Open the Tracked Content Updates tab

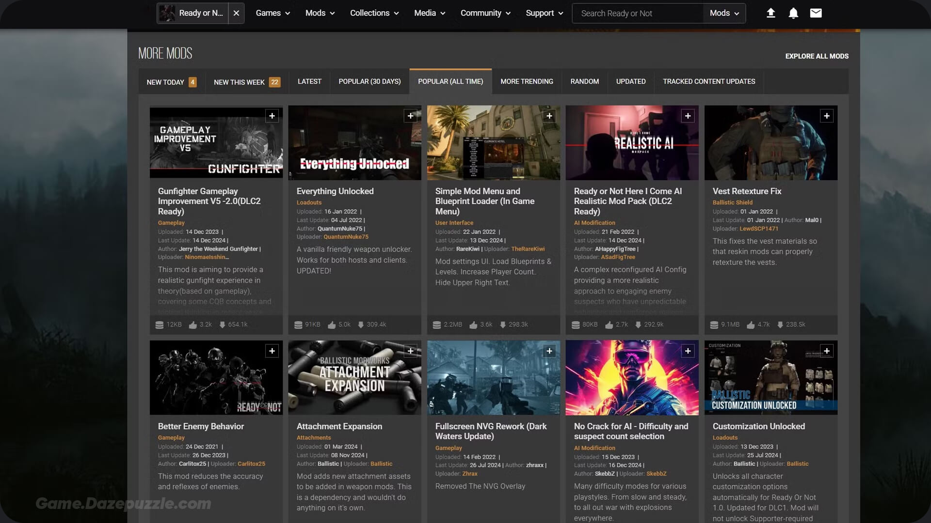[709, 81]
